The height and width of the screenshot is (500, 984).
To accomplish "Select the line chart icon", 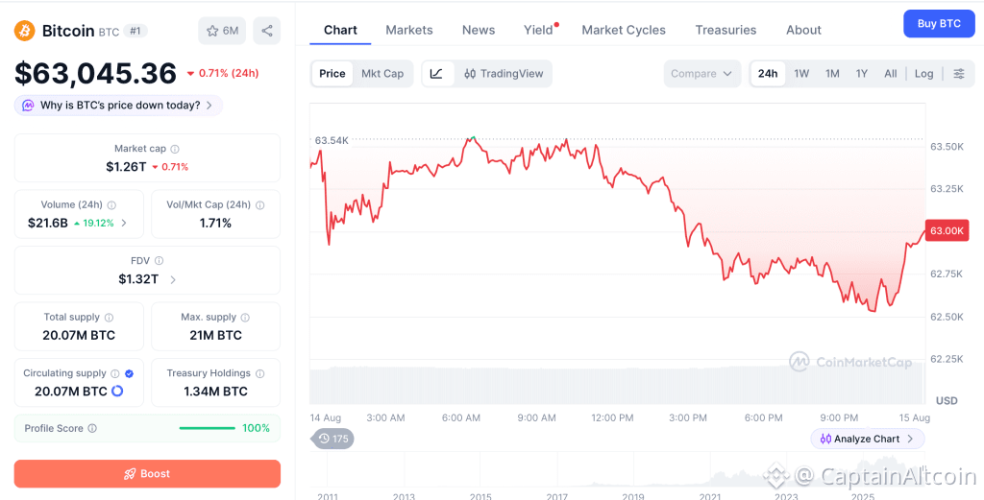I will [x=437, y=73].
